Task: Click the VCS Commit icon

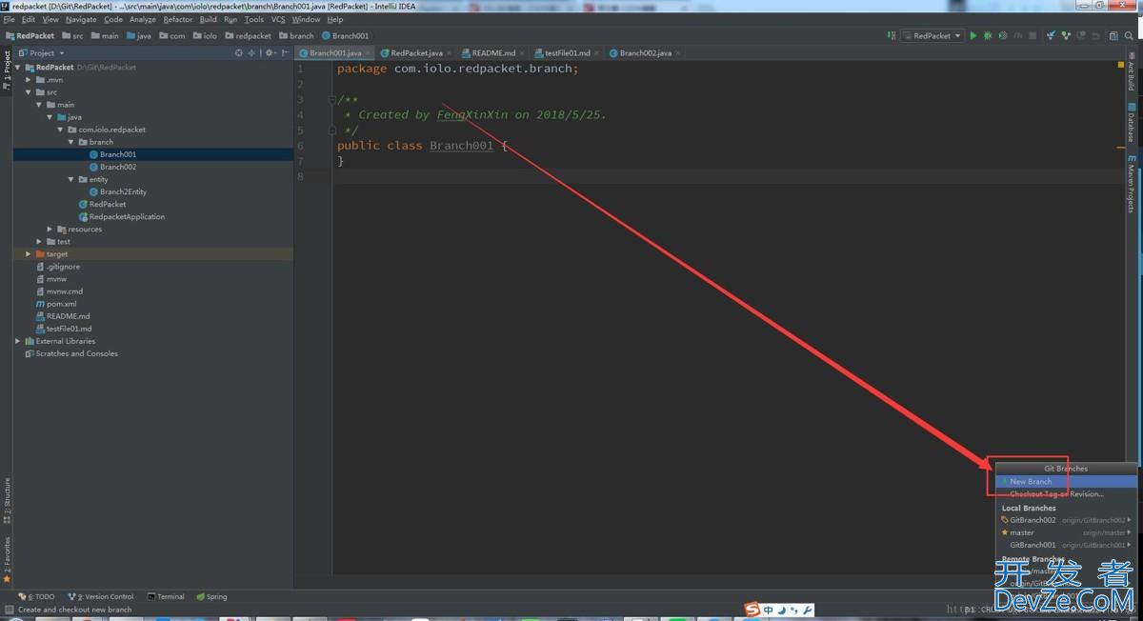Action: (1065, 36)
